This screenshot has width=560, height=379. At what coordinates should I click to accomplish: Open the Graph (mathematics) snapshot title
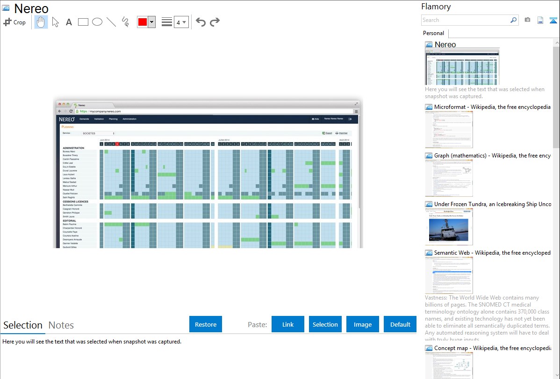pos(492,156)
